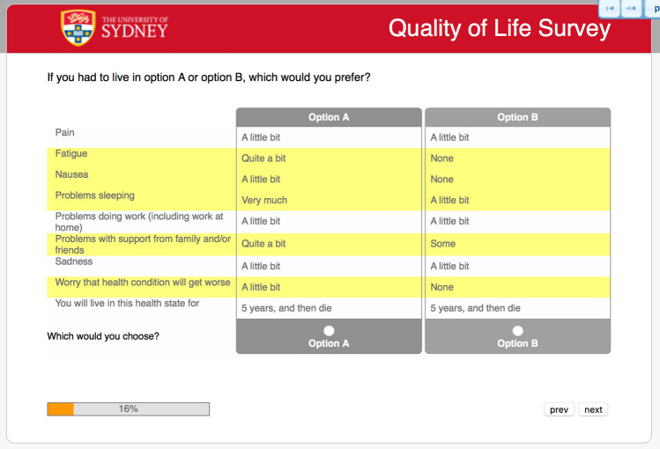Click Problems with support from family label
Viewport: 660px width, 449px height.
[x=143, y=244]
